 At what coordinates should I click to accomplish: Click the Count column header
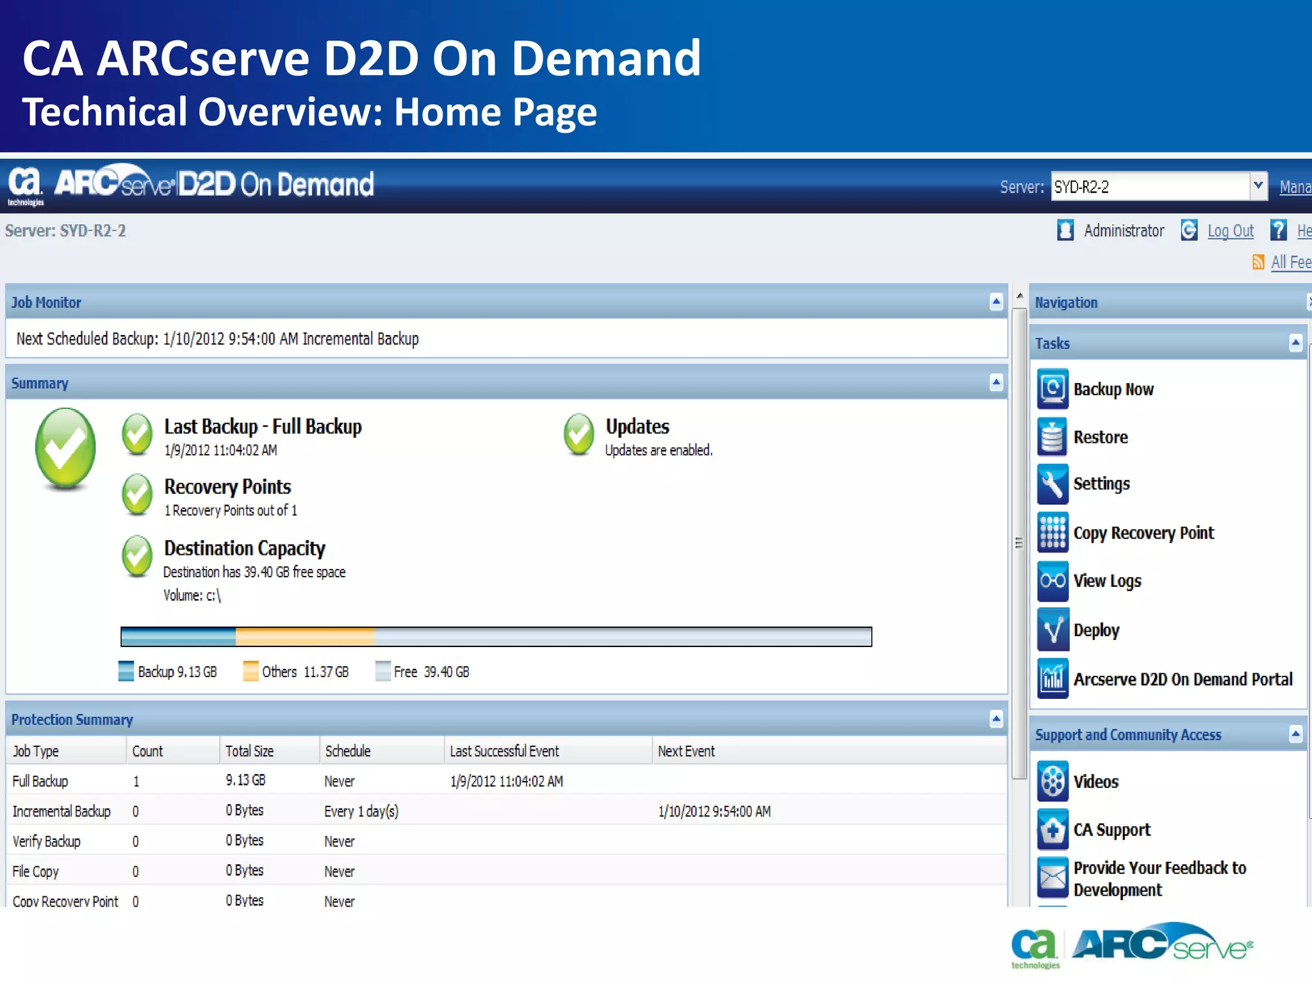[x=173, y=751]
